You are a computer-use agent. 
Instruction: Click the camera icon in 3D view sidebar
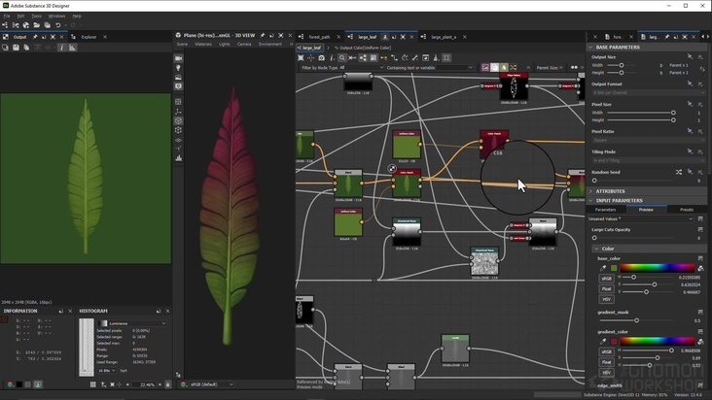click(178, 58)
